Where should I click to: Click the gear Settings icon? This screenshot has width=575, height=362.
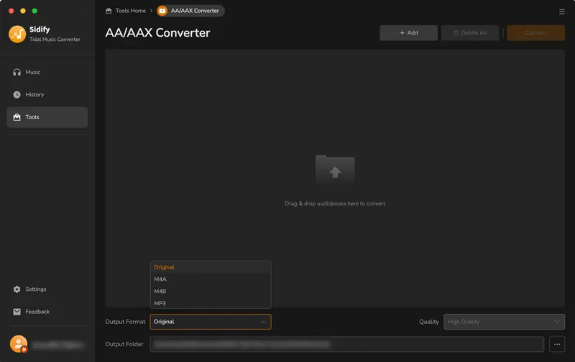click(x=17, y=289)
